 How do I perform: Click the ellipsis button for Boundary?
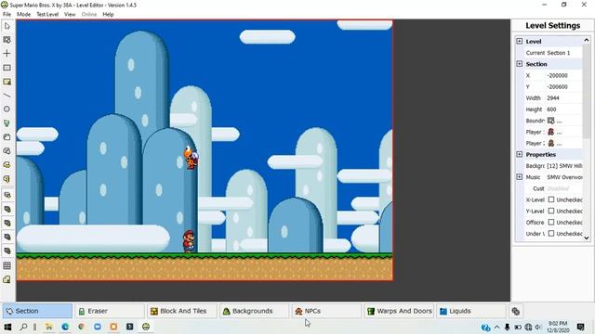click(559, 122)
